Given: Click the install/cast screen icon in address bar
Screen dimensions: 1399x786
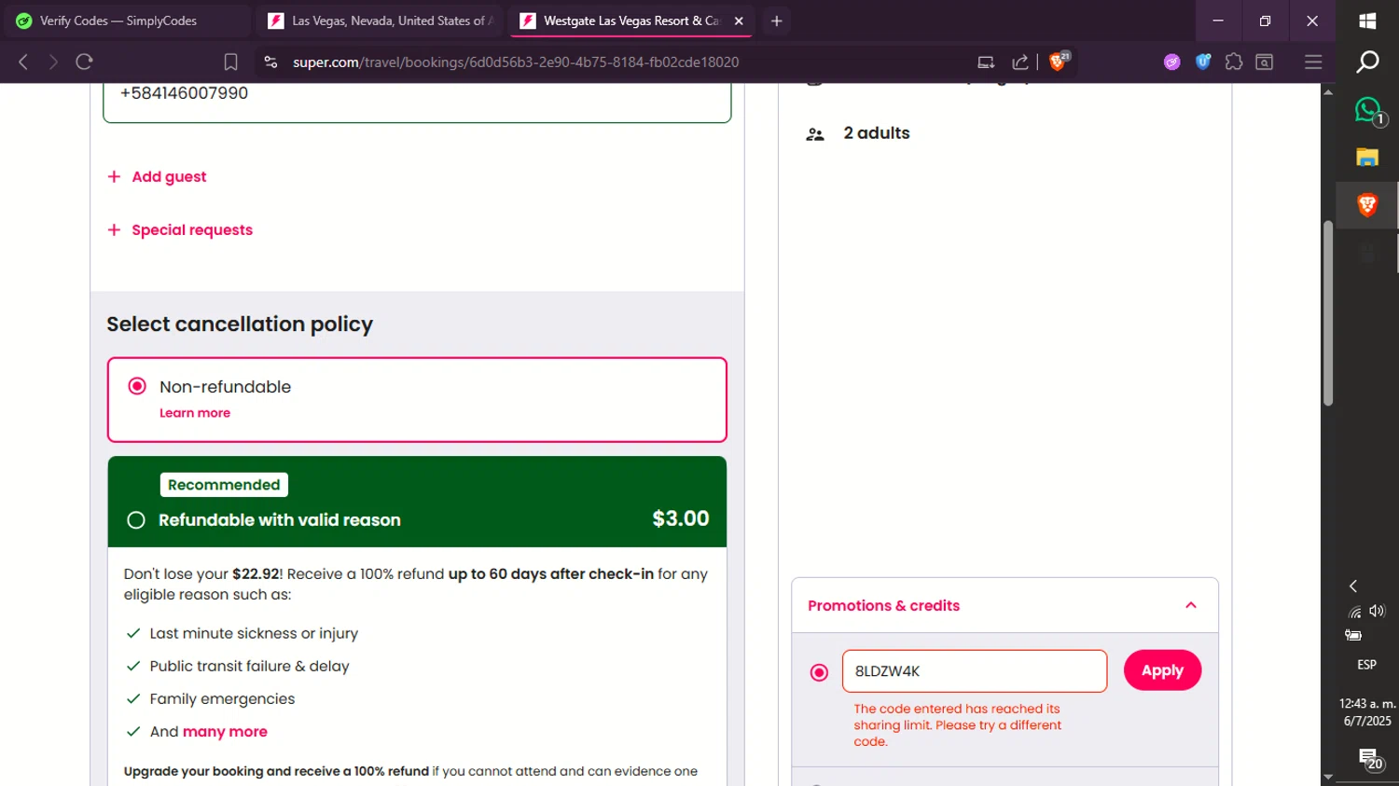Looking at the screenshot, I should pyautogui.click(x=986, y=62).
